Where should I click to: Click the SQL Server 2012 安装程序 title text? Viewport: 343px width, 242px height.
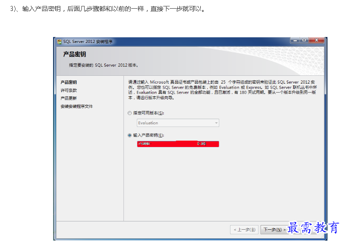(x=88, y=42)
